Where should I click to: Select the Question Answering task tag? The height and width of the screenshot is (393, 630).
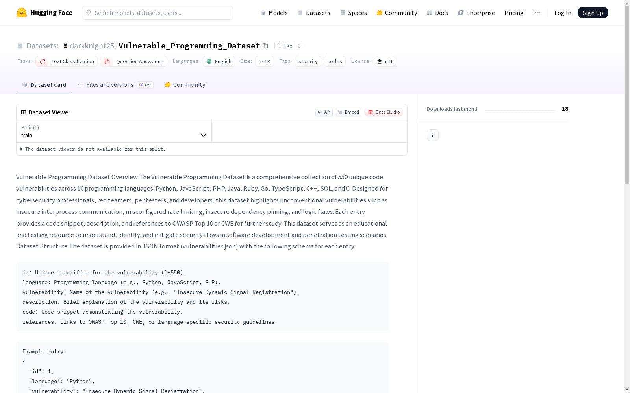[133, 61]
